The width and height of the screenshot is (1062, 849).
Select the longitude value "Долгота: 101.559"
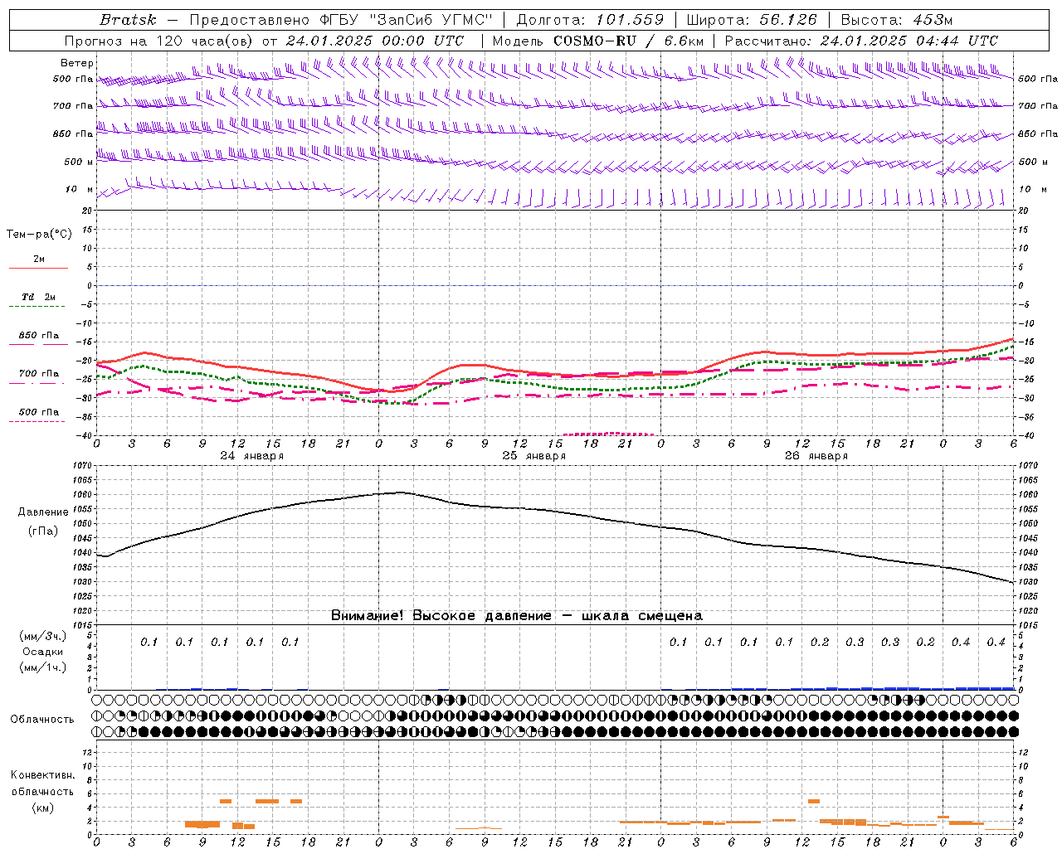591,20
